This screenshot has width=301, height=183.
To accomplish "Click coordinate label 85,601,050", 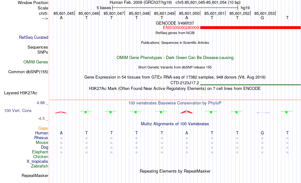I will tap(189, 13).
